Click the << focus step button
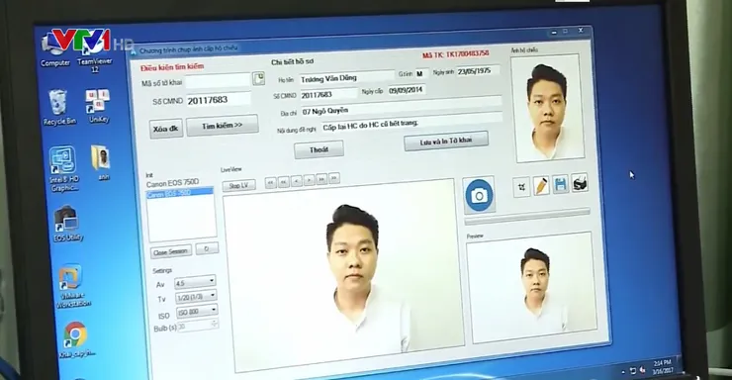732x380 pixels. 283,182
